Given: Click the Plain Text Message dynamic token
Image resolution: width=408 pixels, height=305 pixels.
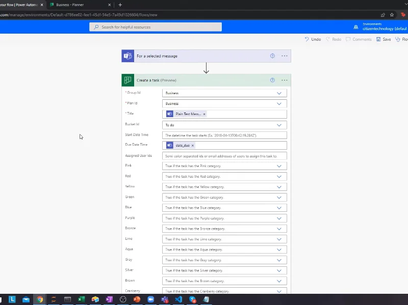Looking at the screenshot, I should [x=185, y=114].
